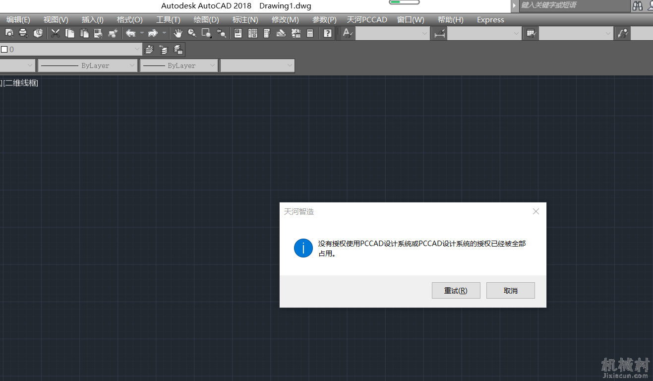Open the 视图(V) menu
This screenshot has height=381, width=653.
(56, 20)
